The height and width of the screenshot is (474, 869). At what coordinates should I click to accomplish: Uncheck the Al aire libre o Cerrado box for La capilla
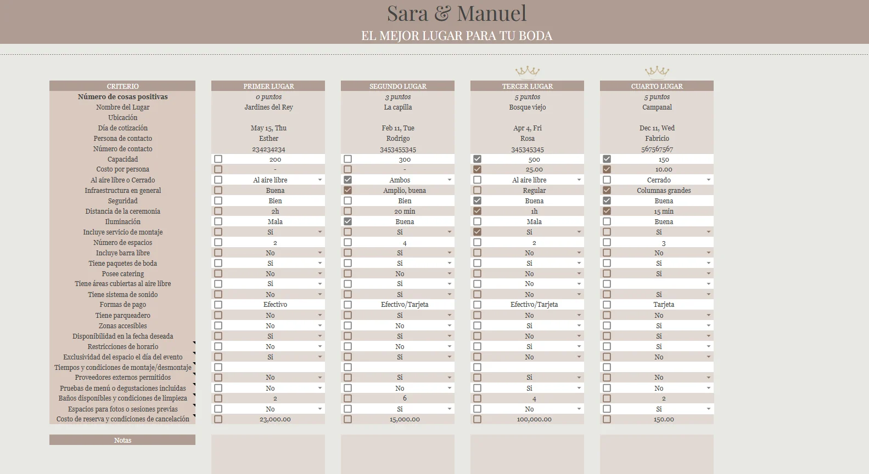[x=347, y=180]
